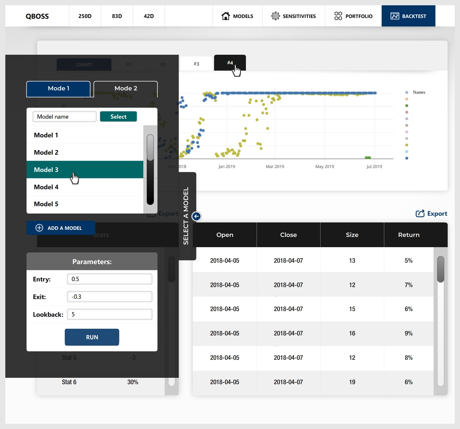
Task: Open the #4 chart tab
Action: 230,63
